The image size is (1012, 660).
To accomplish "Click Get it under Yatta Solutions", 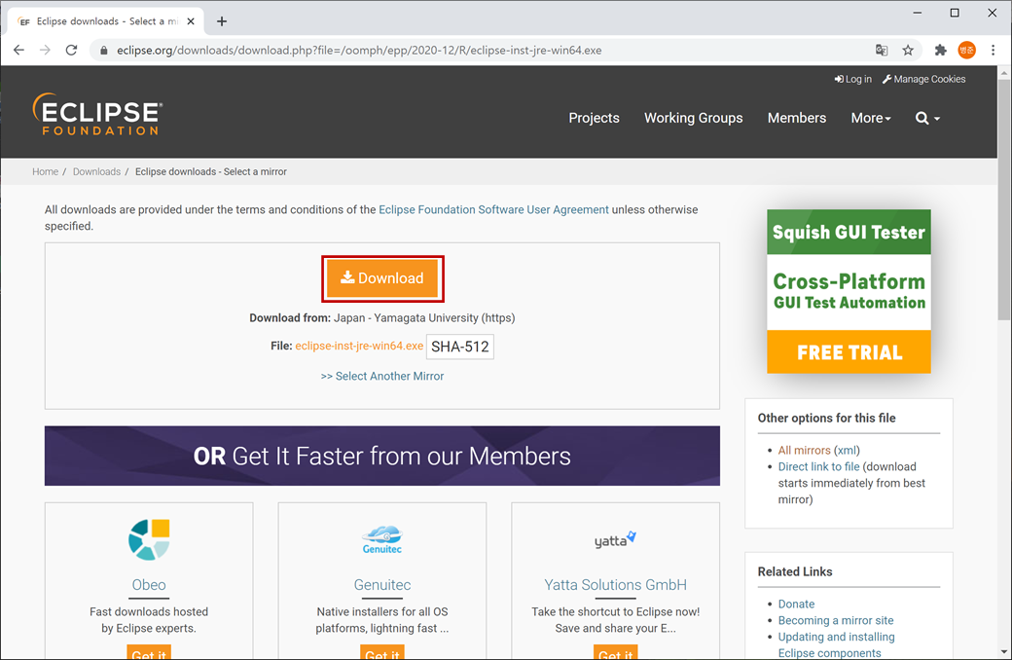I will click(x=615, y=652).
